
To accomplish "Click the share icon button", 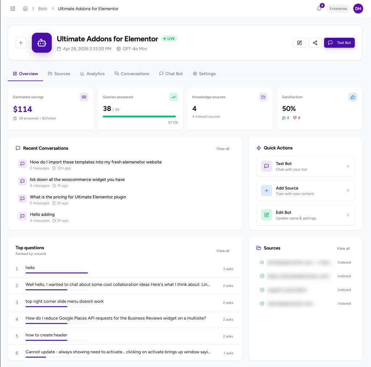I will (x=315, y=43).
